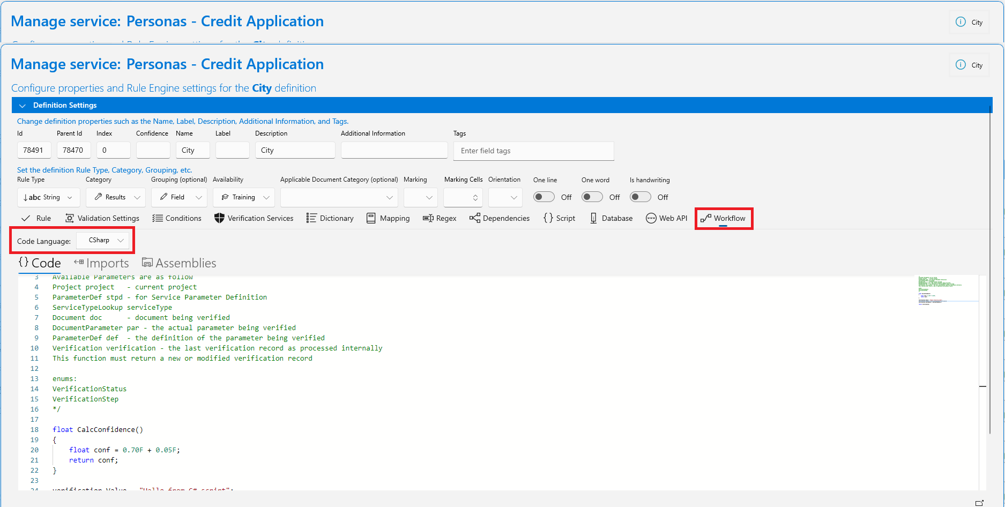
Task: Click the 'Manage service: Personas - Credit Application' heading
Action: (167, 64)
